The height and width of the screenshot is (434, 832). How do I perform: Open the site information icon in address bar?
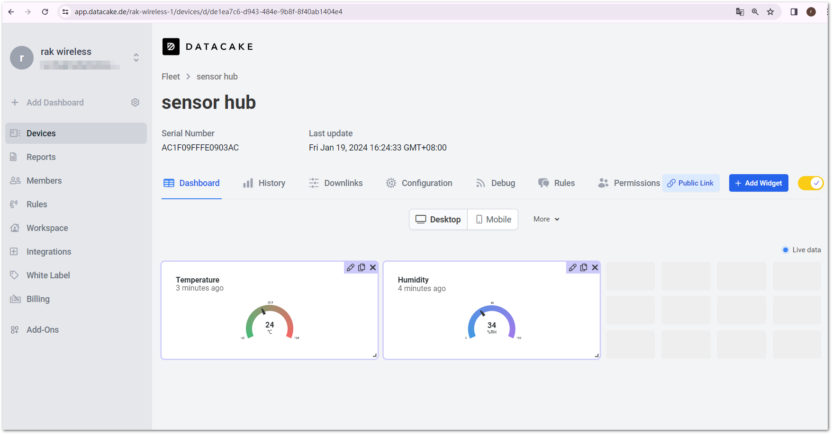[66, 12]
